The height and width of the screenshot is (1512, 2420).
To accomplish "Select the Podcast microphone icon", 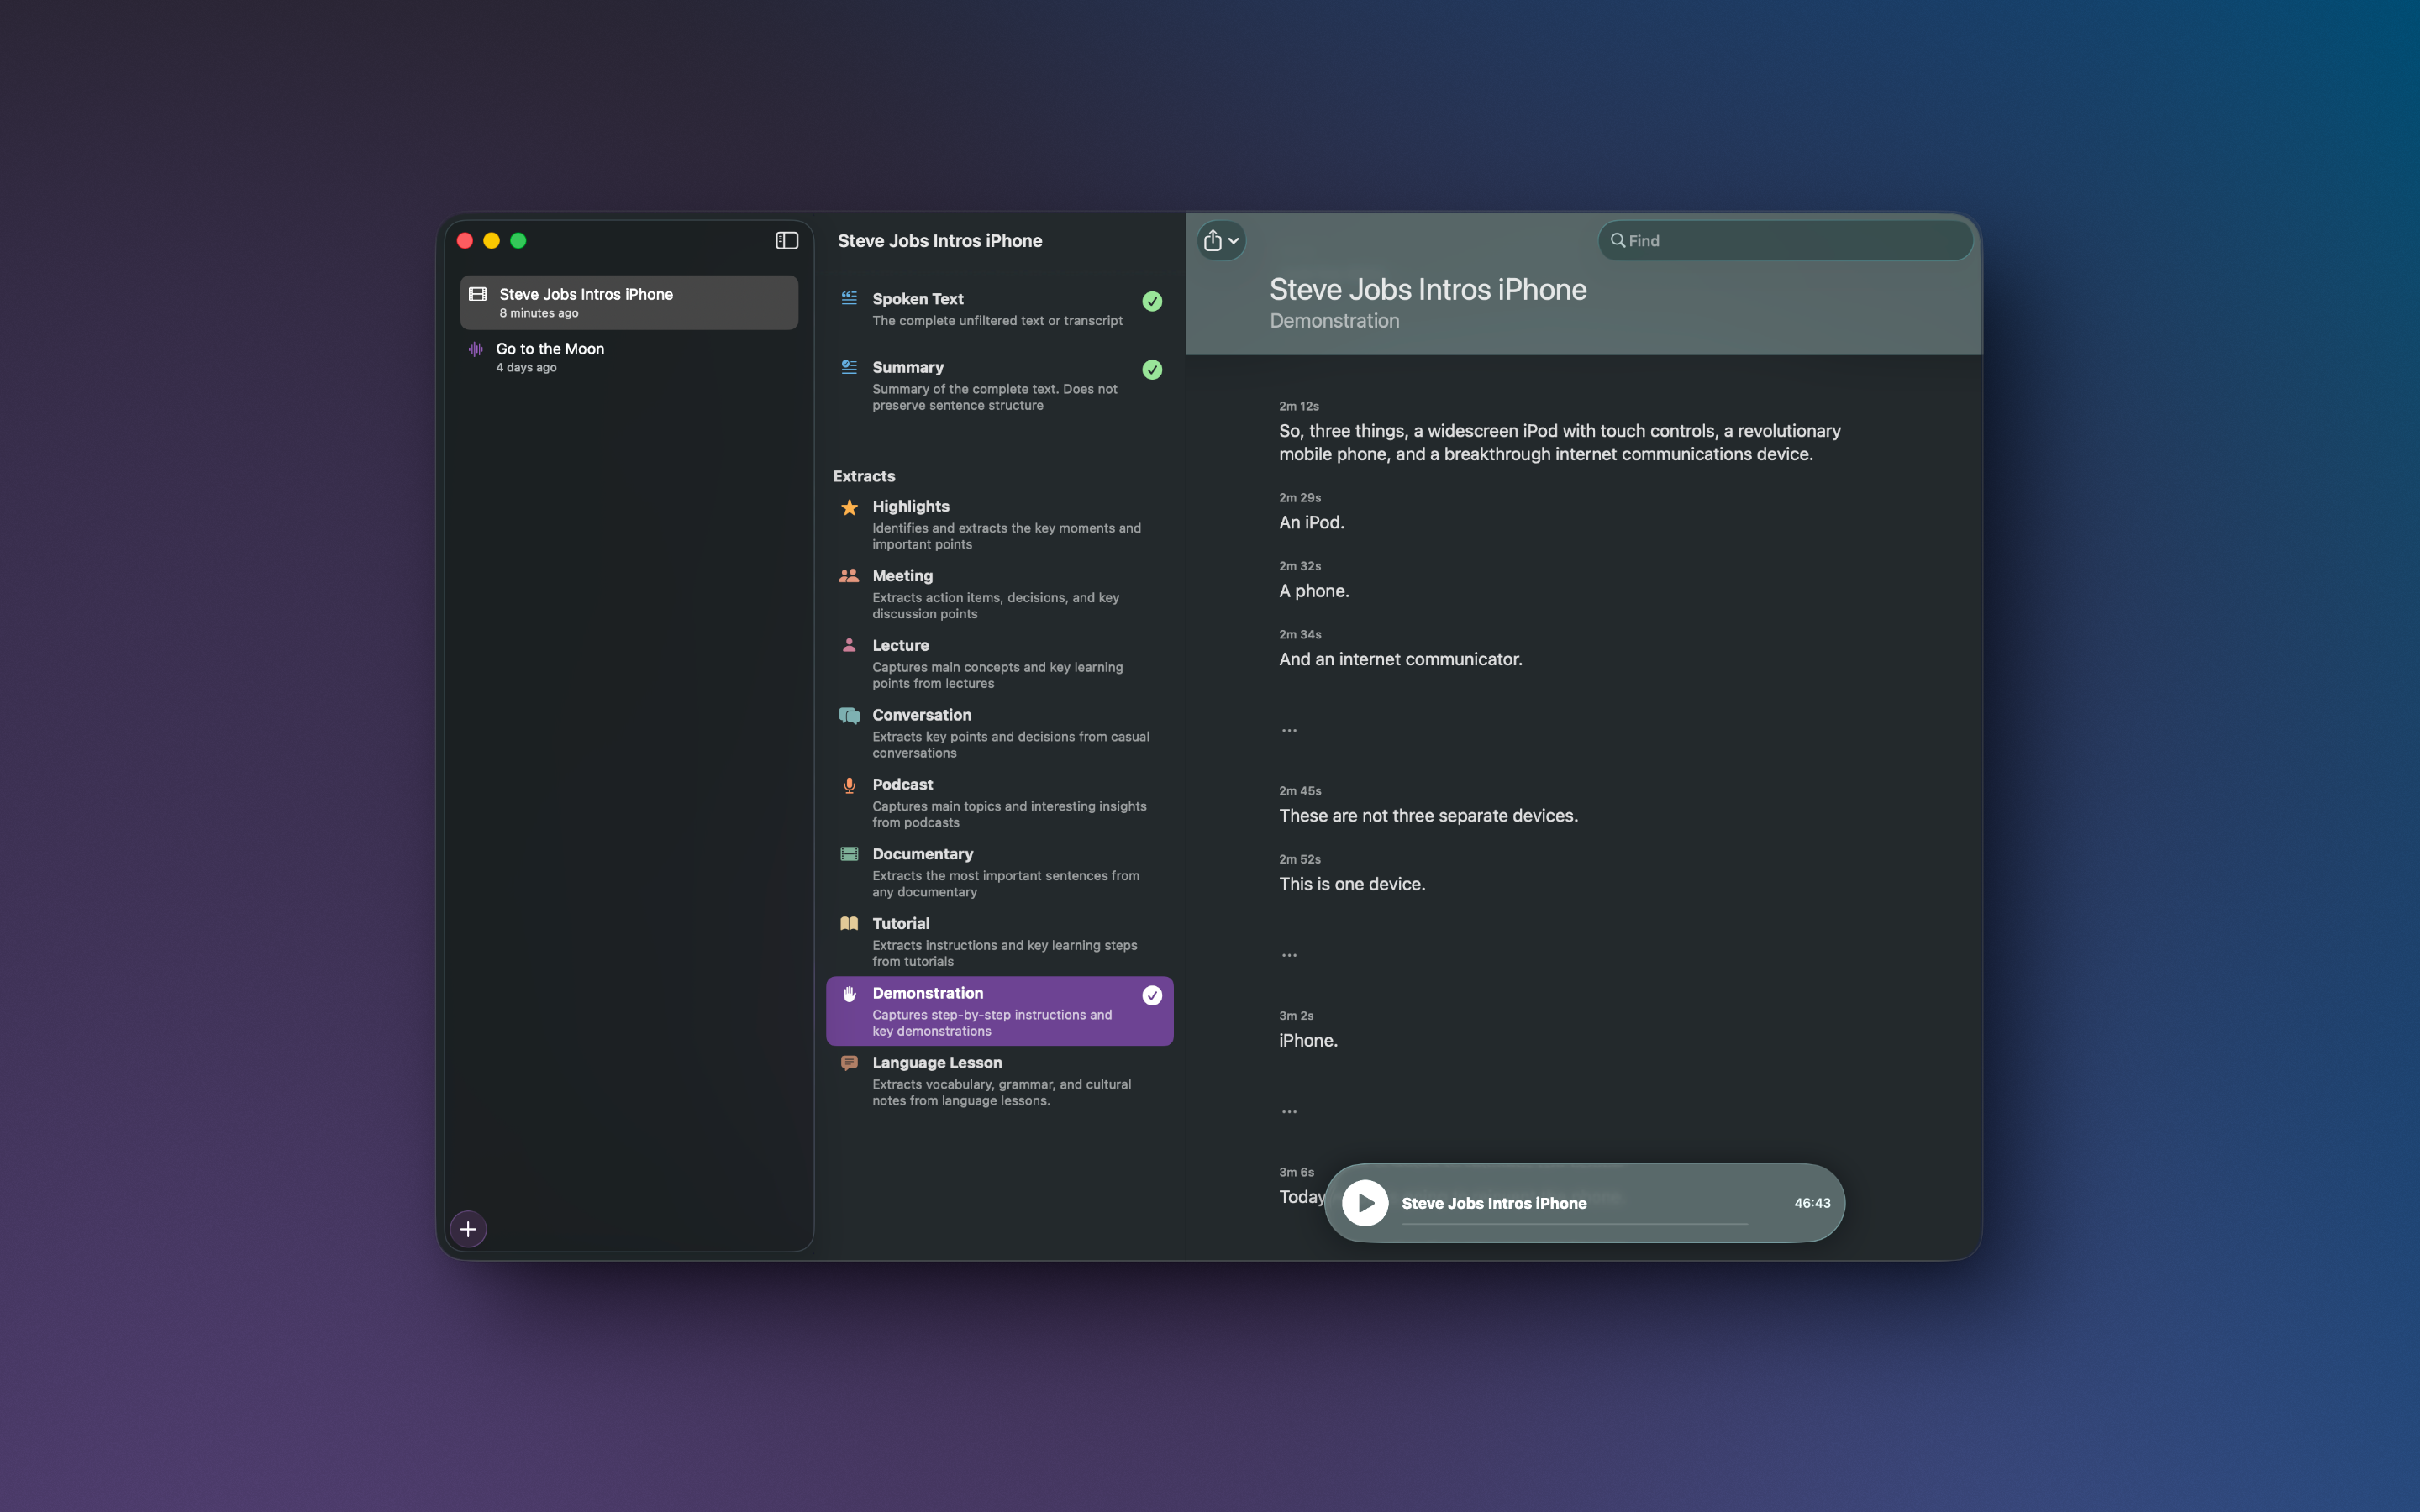I will pyautogui.click(x=849, y=785).
